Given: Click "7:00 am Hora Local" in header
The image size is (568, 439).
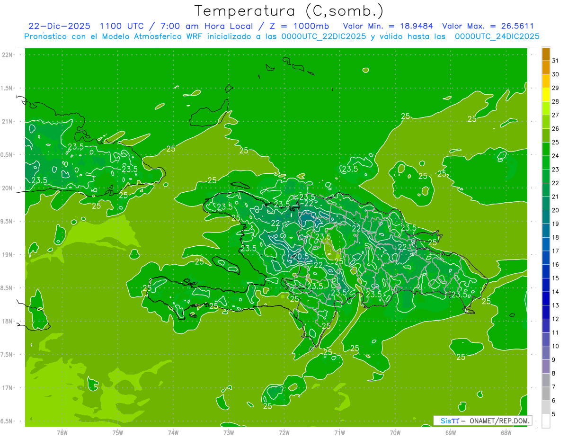Looking at the screenshot, I should (x=207, y=26).
